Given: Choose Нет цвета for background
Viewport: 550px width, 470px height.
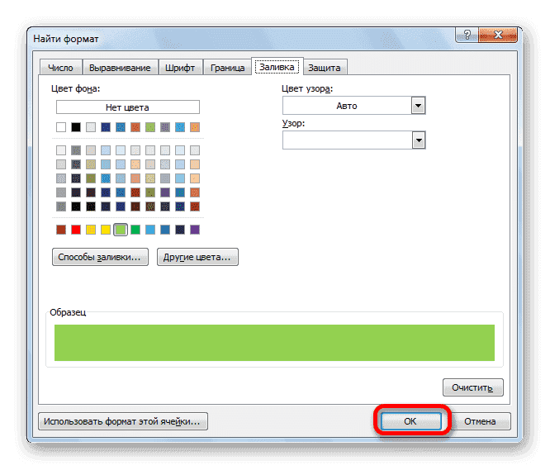Looking at the screenshot, I should [128, 107].
